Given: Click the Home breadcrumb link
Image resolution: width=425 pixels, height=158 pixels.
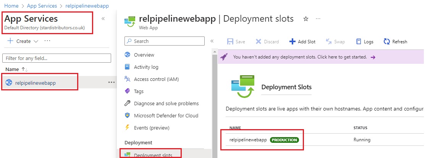Looking at the screenshot, I should [x=11, y=6].
